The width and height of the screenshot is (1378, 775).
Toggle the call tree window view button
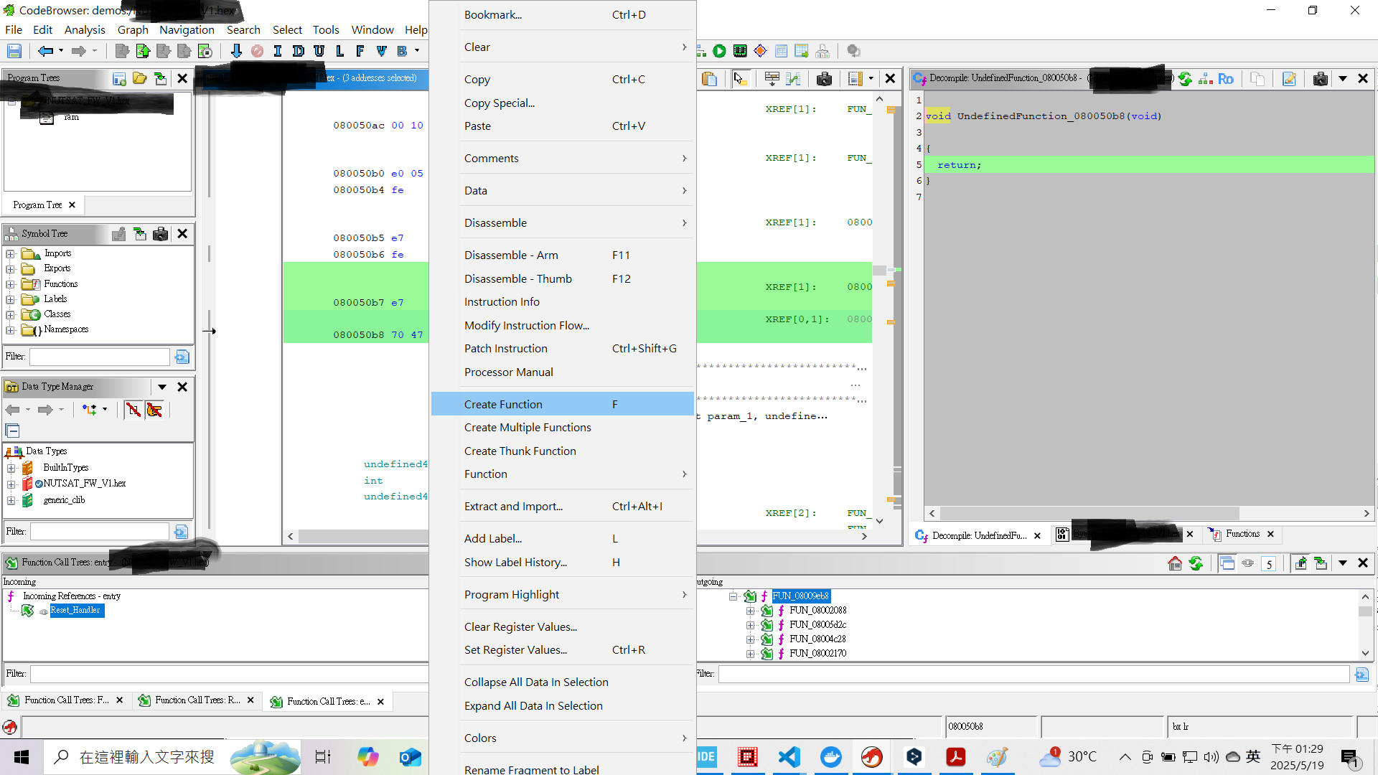pyautogui.click(x=1227, y=563)
